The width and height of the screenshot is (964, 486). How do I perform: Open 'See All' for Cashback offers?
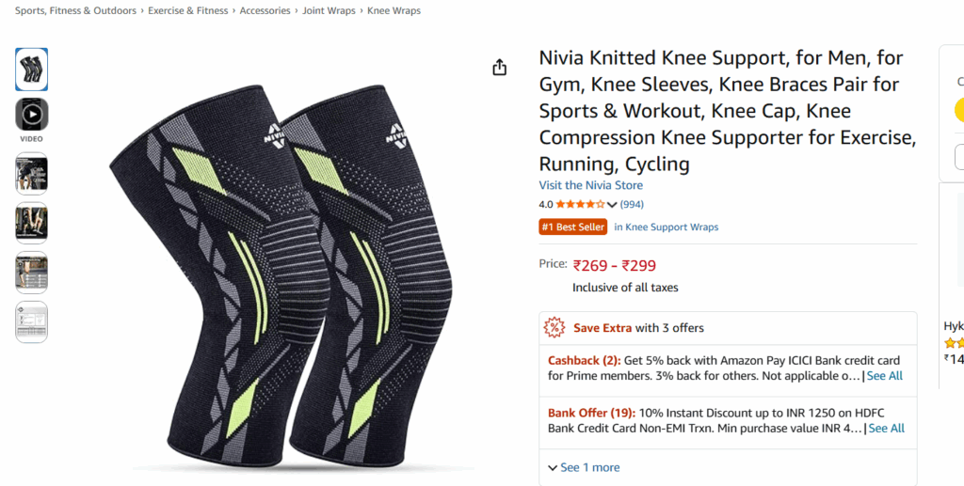[x=884, y=376]
